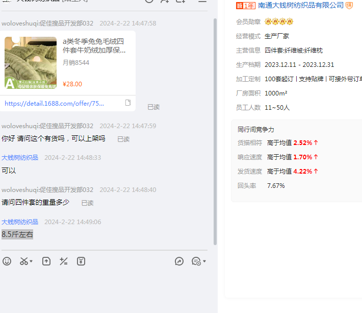Click the 诚信通 1年 membership badge
The height and width of the screenshot is (313, 362).
tap(245, 5)
